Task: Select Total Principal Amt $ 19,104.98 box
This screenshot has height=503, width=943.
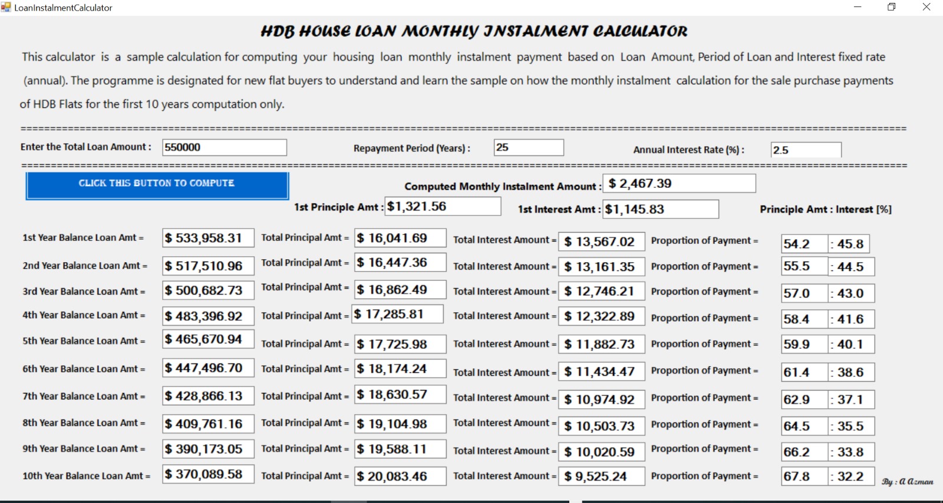Action: click(x=400, y=423)
